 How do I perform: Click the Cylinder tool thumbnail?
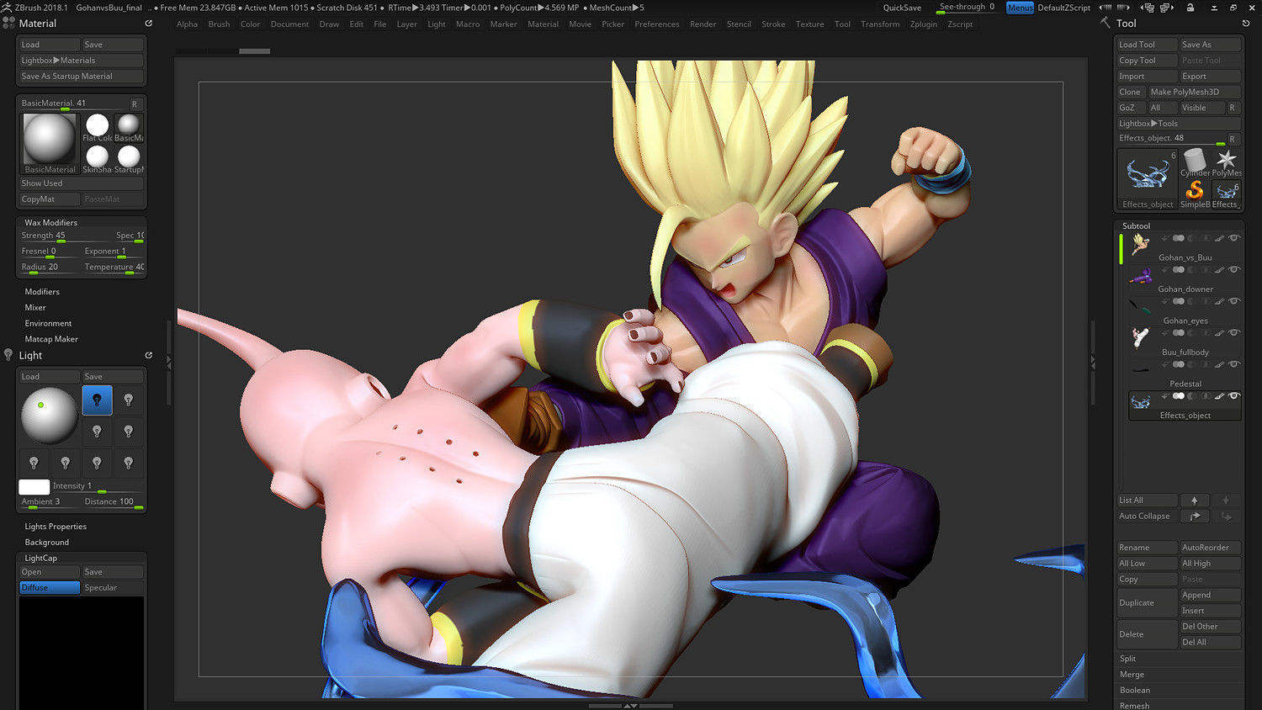pyautogui.click(x=1194, y=162)
